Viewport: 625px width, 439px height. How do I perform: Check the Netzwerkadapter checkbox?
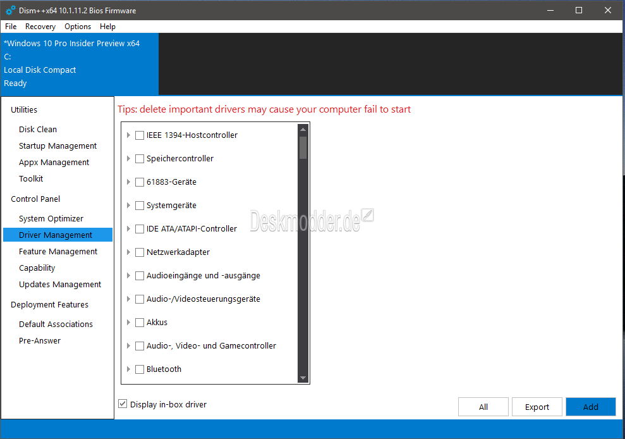click(x=140, y=252)
